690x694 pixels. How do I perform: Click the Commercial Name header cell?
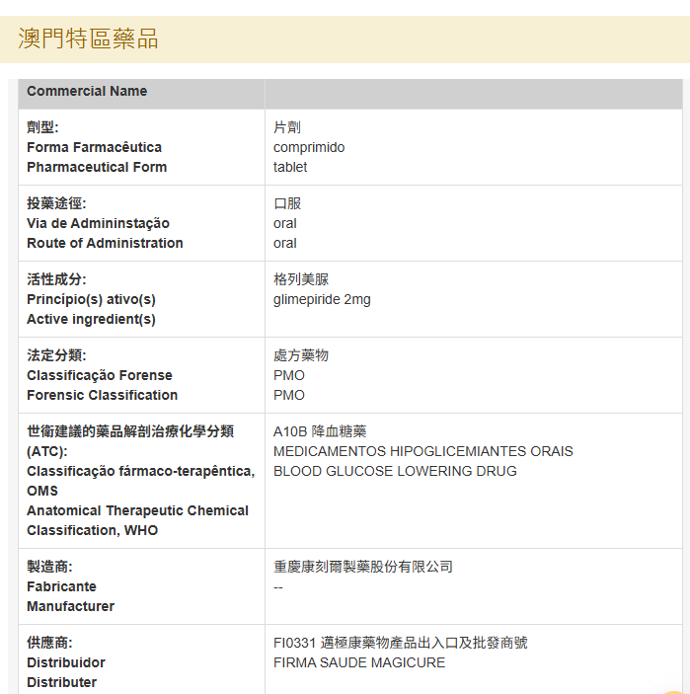[87, 91]
